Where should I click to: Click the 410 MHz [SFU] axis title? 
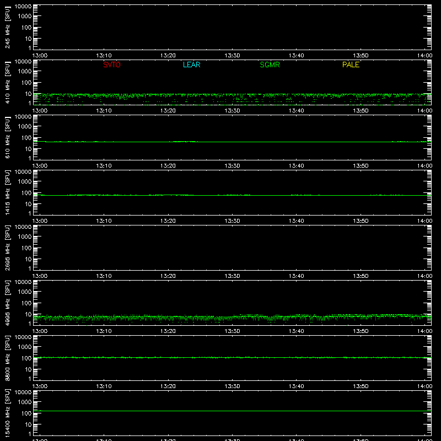click(x=8, y=82)
